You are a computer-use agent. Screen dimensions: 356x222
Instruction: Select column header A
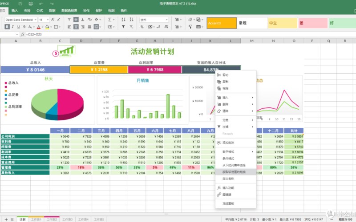click(x=16, y=41)
